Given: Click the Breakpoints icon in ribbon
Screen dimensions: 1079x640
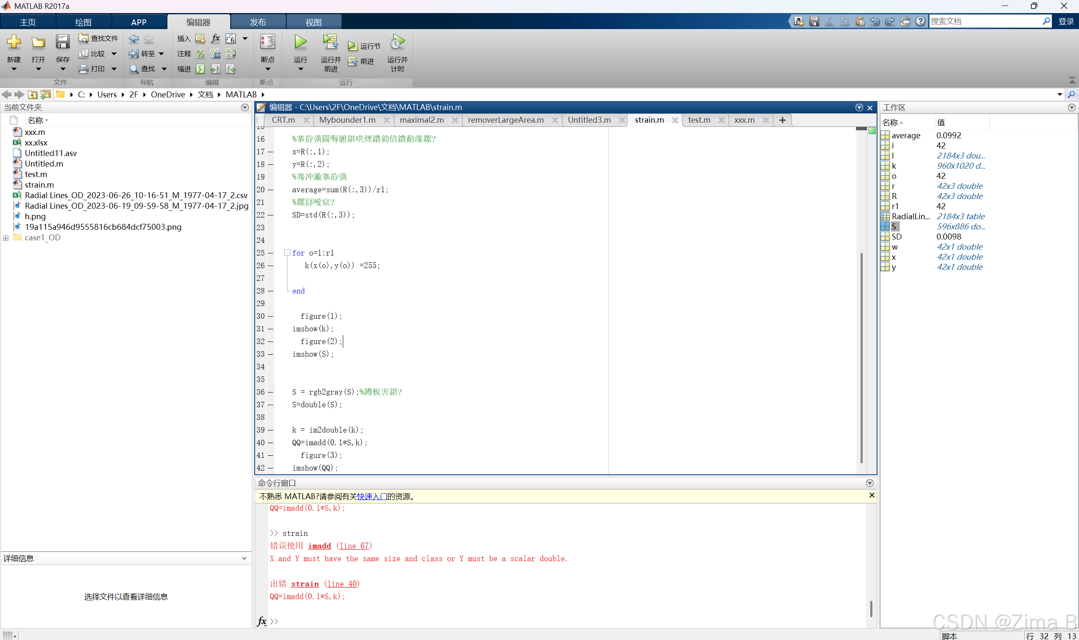Looking at the screenshot, I should (x=267, y=42).
